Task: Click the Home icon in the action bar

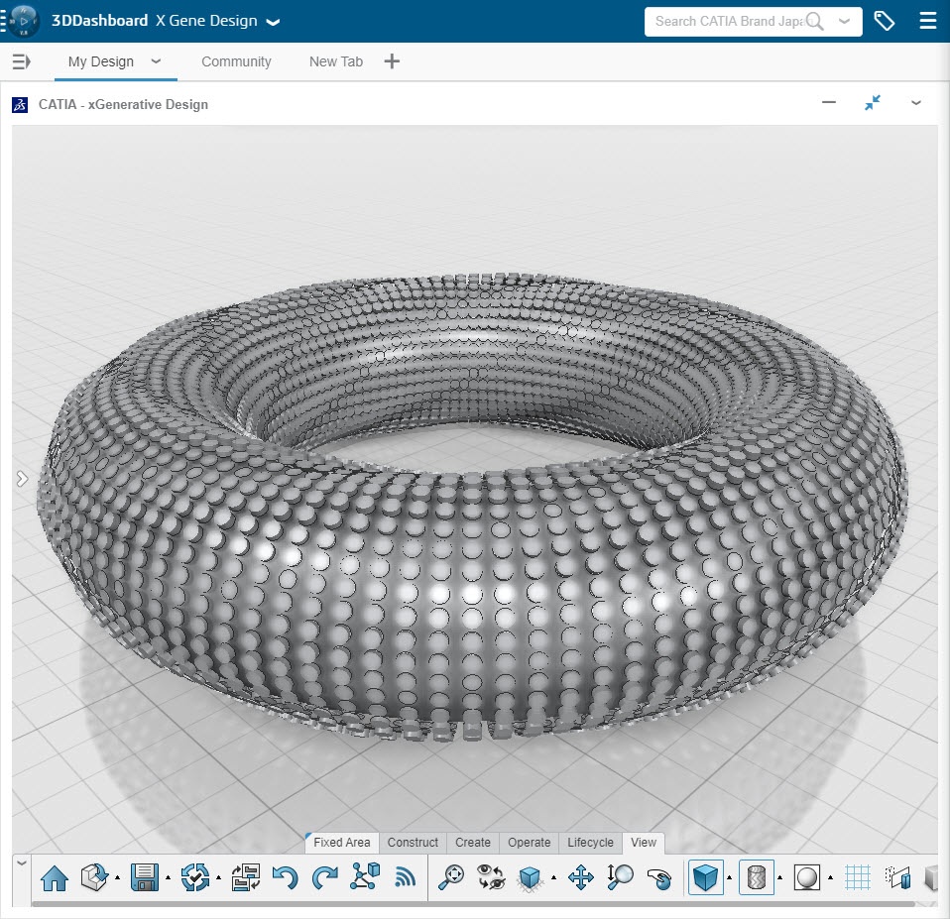Action: point(55,877)
